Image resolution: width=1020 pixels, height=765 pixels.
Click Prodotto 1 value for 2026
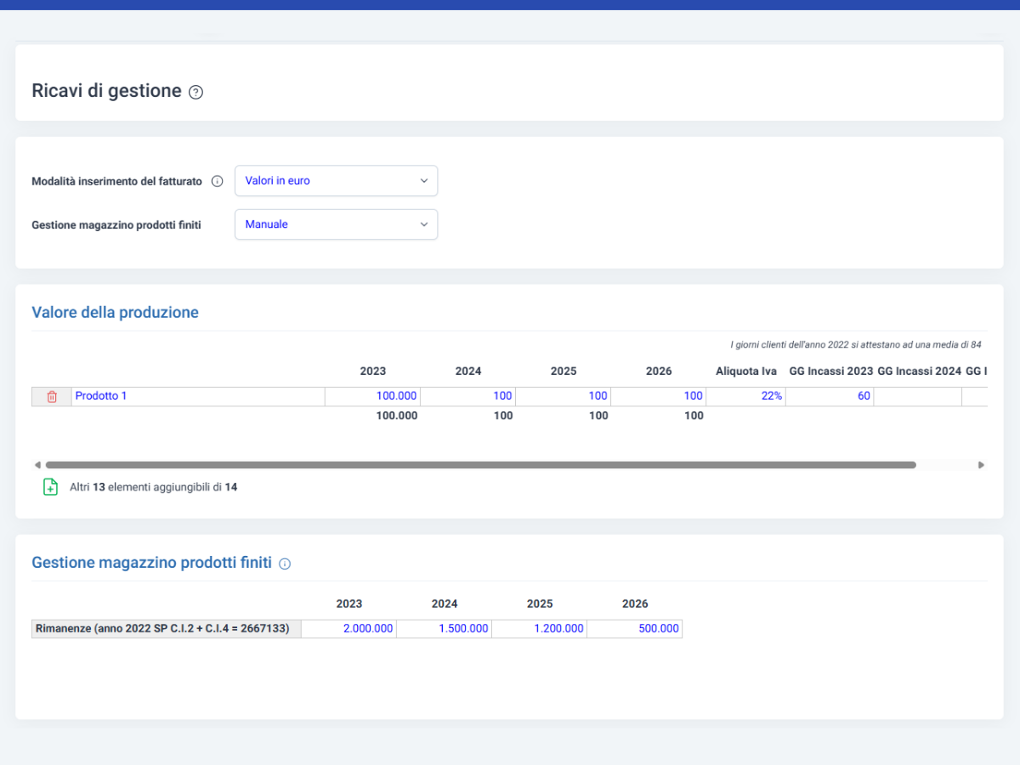pyautogui.click(x=659, y=396)
